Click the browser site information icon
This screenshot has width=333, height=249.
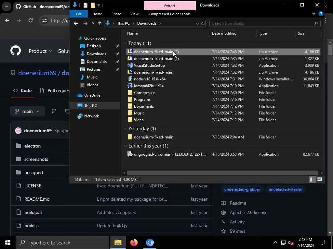click(x=44, y=20)
